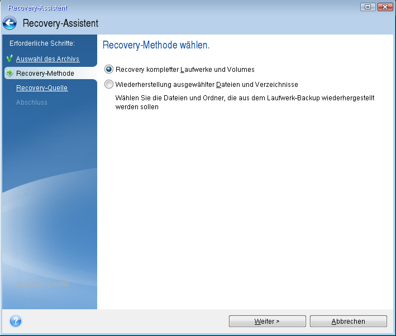Click the blue back arrow icon

(x=10, y=23)
